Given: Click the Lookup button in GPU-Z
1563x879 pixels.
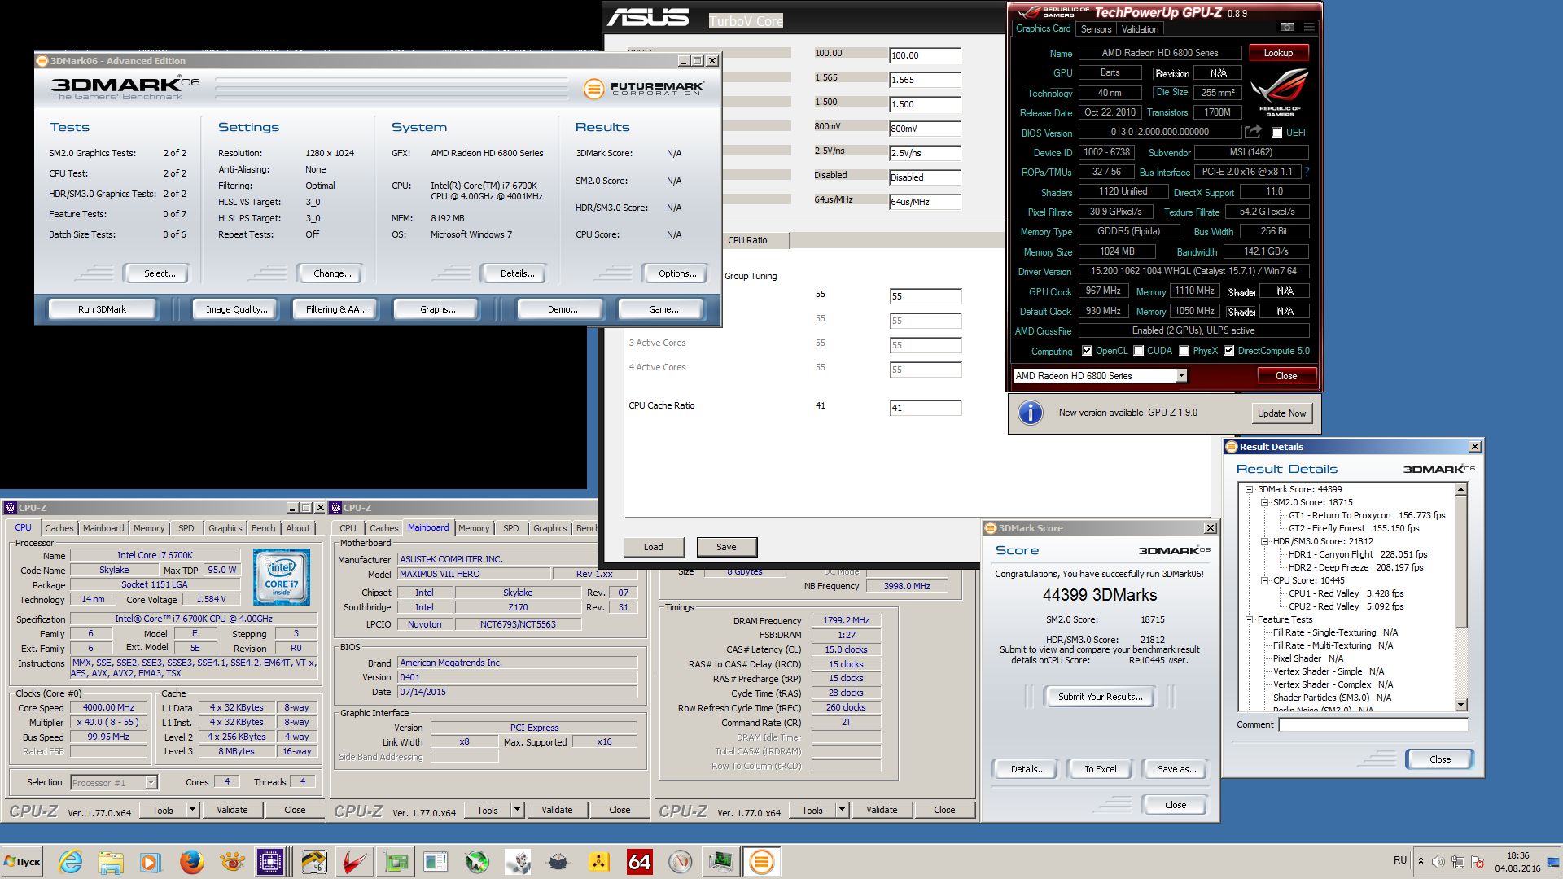Looking at the screenshot, I should [x=1278, y=53].
